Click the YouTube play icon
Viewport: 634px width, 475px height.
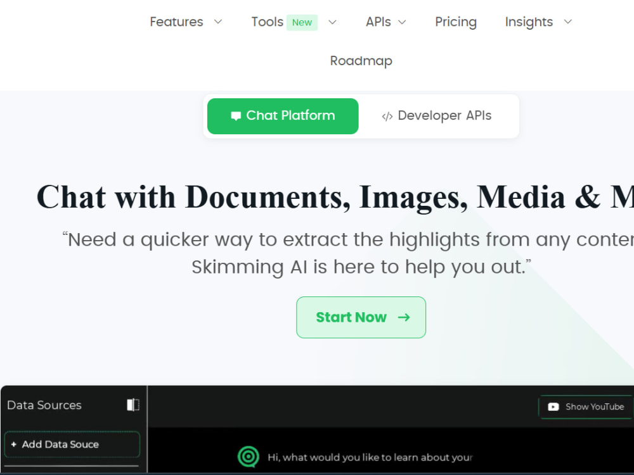553,407
